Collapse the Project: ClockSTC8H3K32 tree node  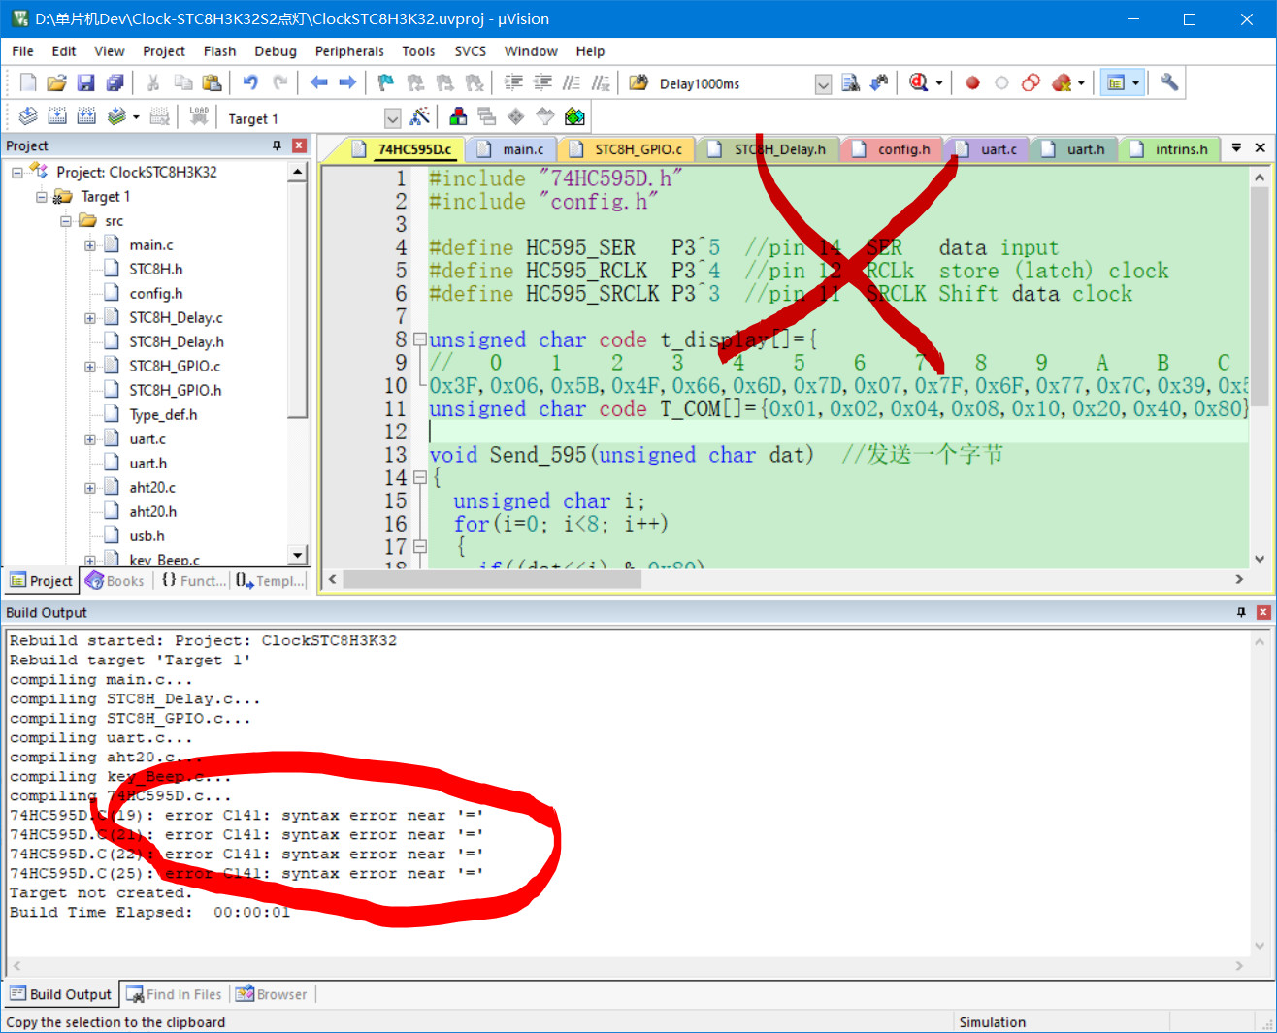(x=17, y=173)
